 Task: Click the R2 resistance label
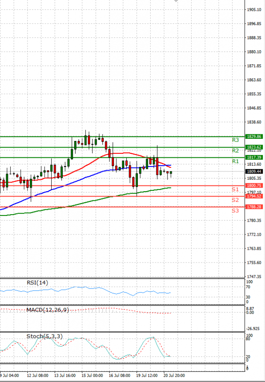pyautogui.click(x=235, y=151)
